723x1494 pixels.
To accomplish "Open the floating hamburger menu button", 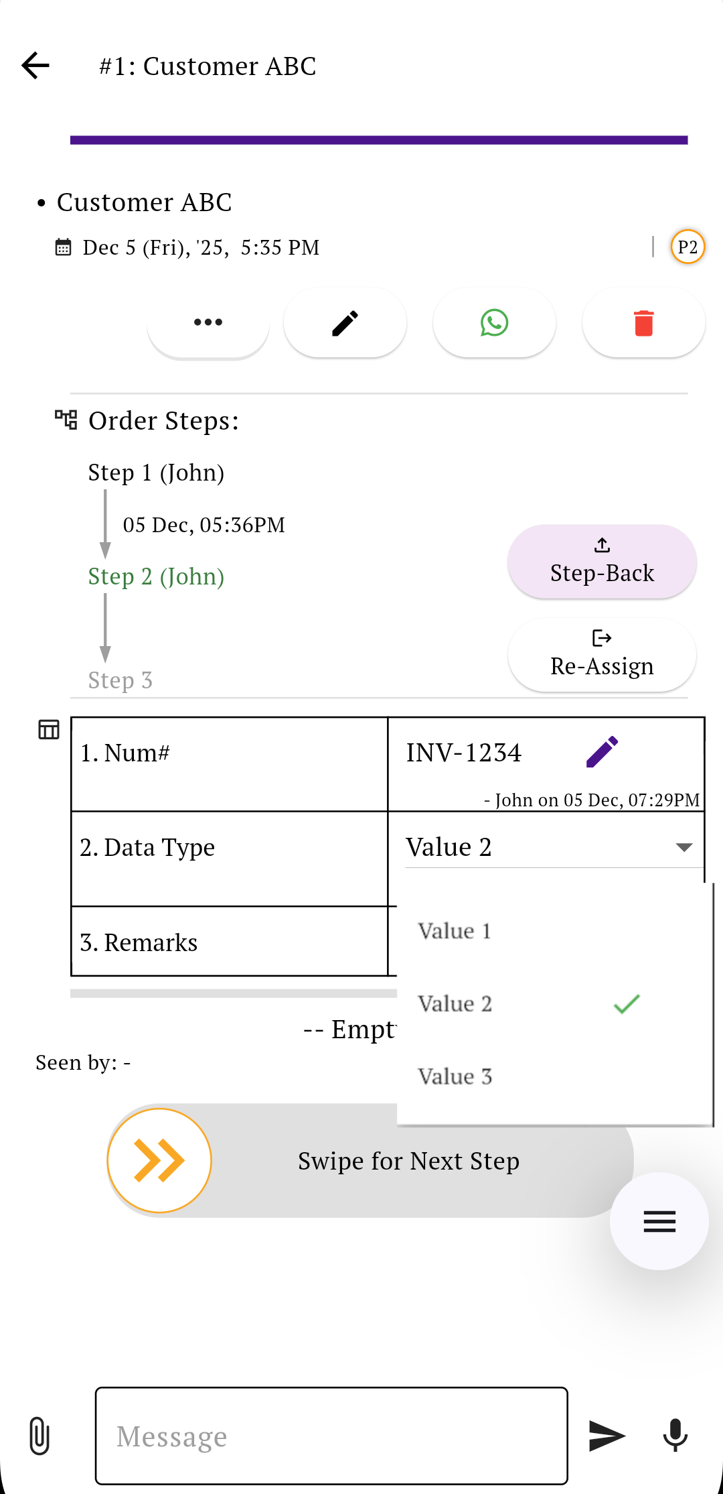I will tap(659, 1221).
